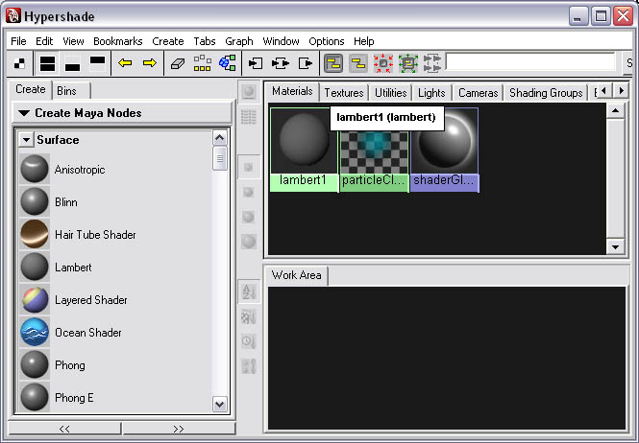Open the Tabs menu
The image size is (639, 443).
pyautogui.click(x=205, y=41)
